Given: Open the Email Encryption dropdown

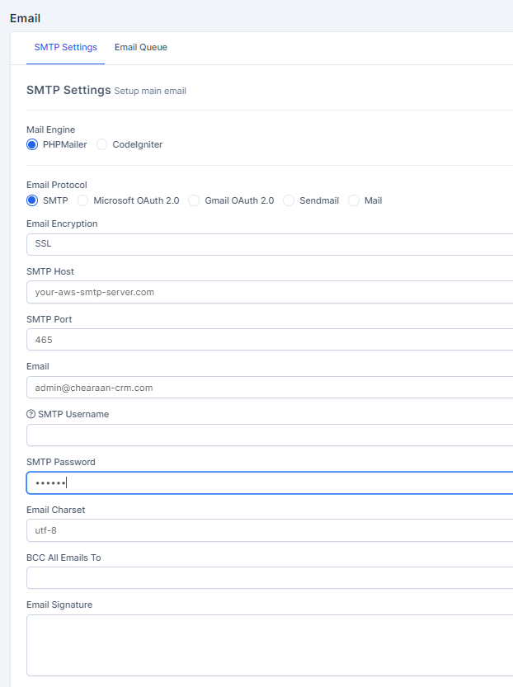Looking at the screenshot, I should [x=269, y=245].
